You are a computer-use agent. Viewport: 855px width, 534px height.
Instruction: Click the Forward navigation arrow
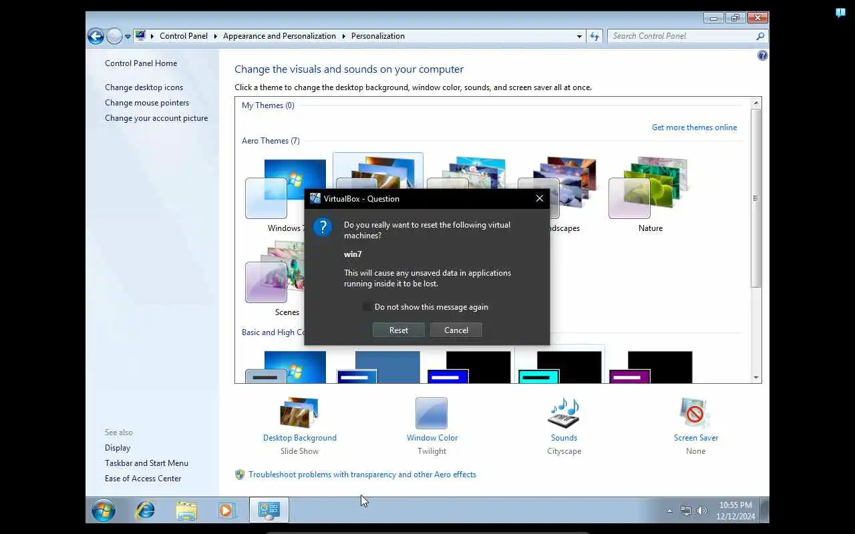pos(114,36)
